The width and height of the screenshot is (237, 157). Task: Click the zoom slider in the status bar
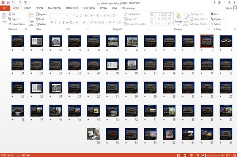[x=213, y=155]
